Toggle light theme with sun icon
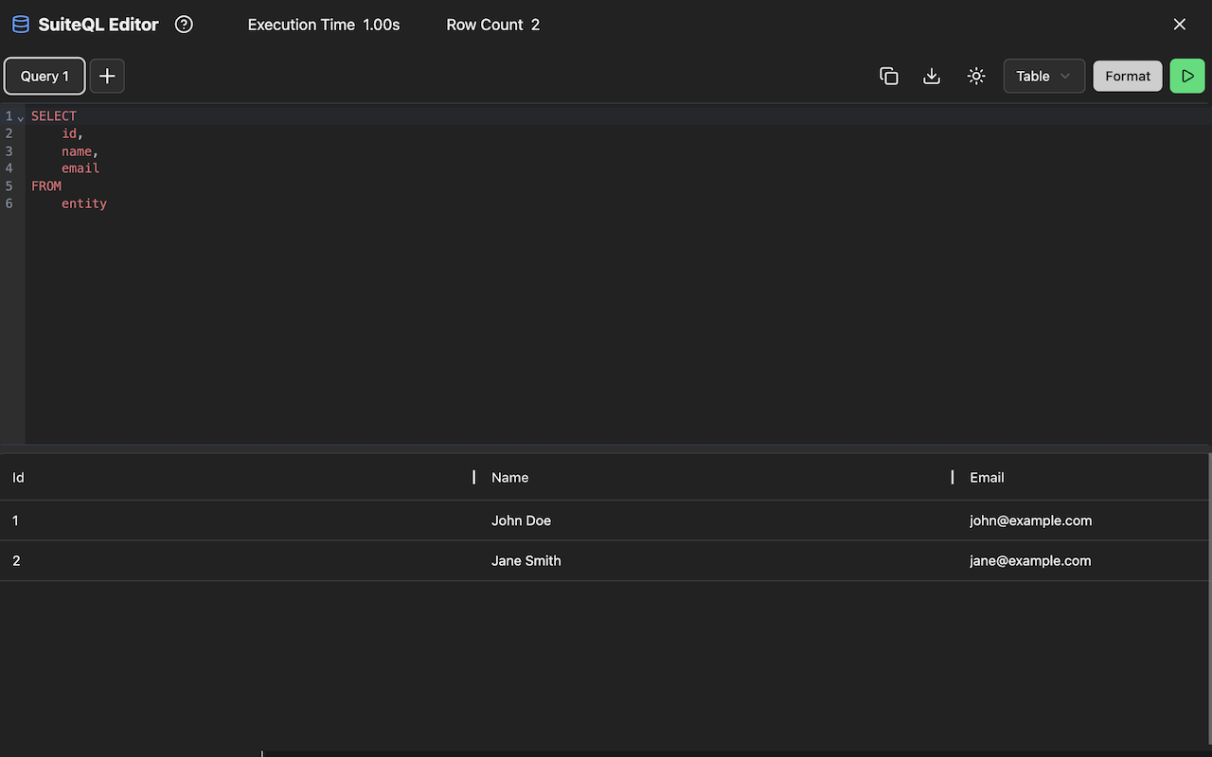Screen dimensions: 1212x757 click(x=976, y=76)
